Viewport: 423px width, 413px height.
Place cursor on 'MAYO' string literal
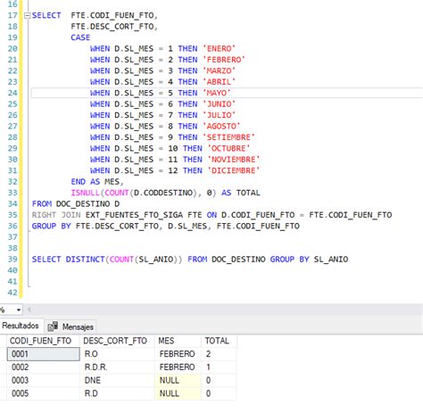click(217, 93)
